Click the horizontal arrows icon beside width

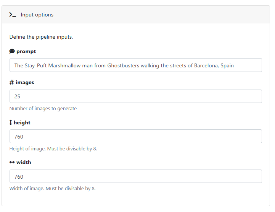(x=12, y=162)
